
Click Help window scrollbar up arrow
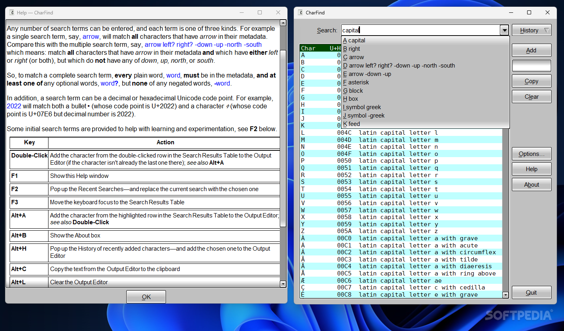tap(283, 23)
